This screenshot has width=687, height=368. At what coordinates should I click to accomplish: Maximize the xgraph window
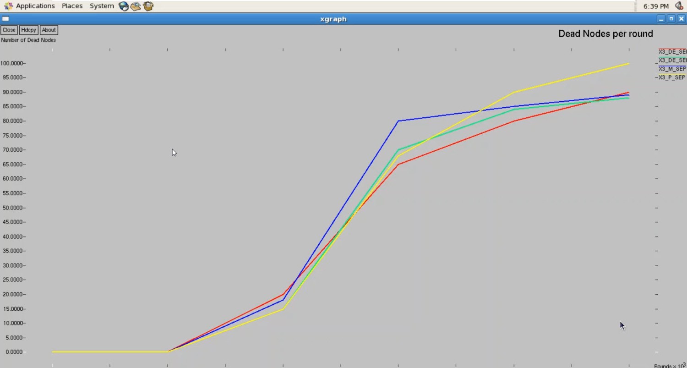pos(671,19)
